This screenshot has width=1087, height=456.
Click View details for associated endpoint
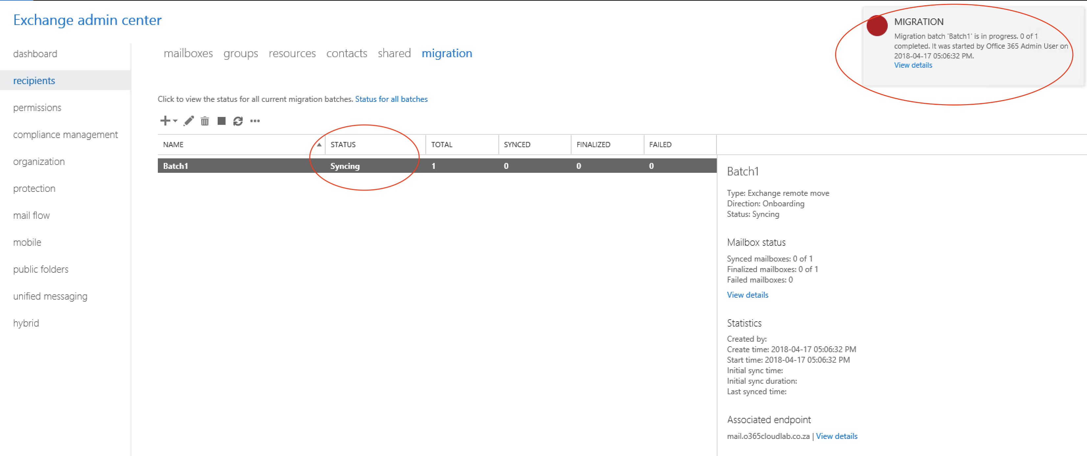(836, 436)
